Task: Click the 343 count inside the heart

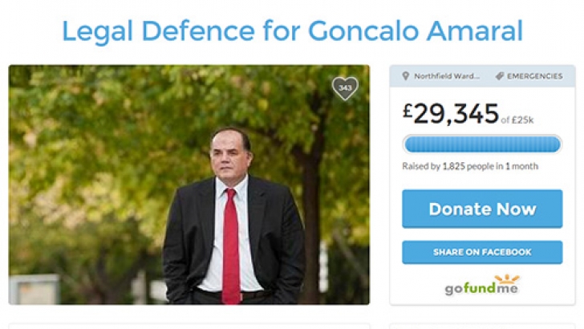Action: pyautogui.click(x=345, y=87)
